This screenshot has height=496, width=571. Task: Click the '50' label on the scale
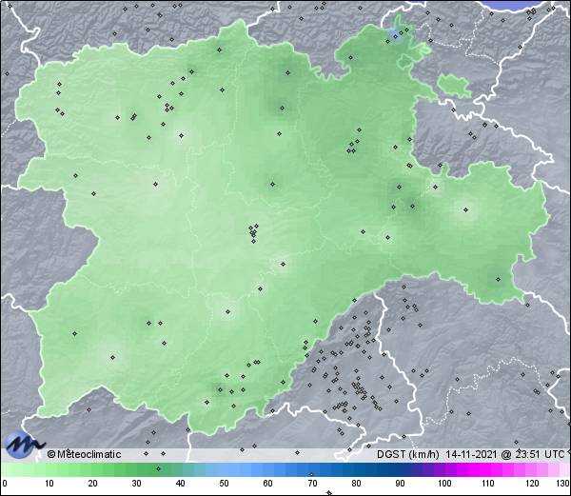224,484
